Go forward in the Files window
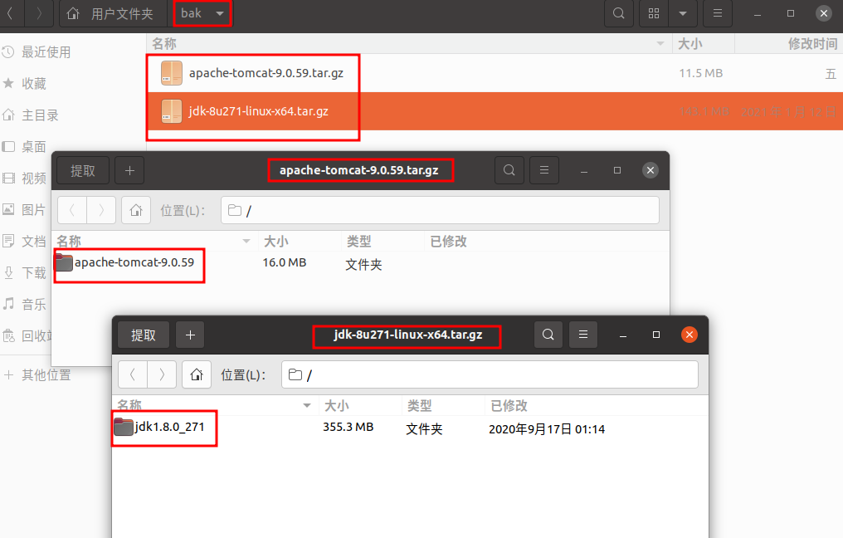843x538 pixels. click(x=39, y=13)
